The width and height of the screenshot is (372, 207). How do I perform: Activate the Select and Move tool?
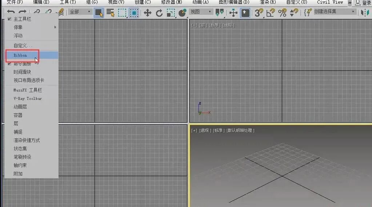pos(148,13)
